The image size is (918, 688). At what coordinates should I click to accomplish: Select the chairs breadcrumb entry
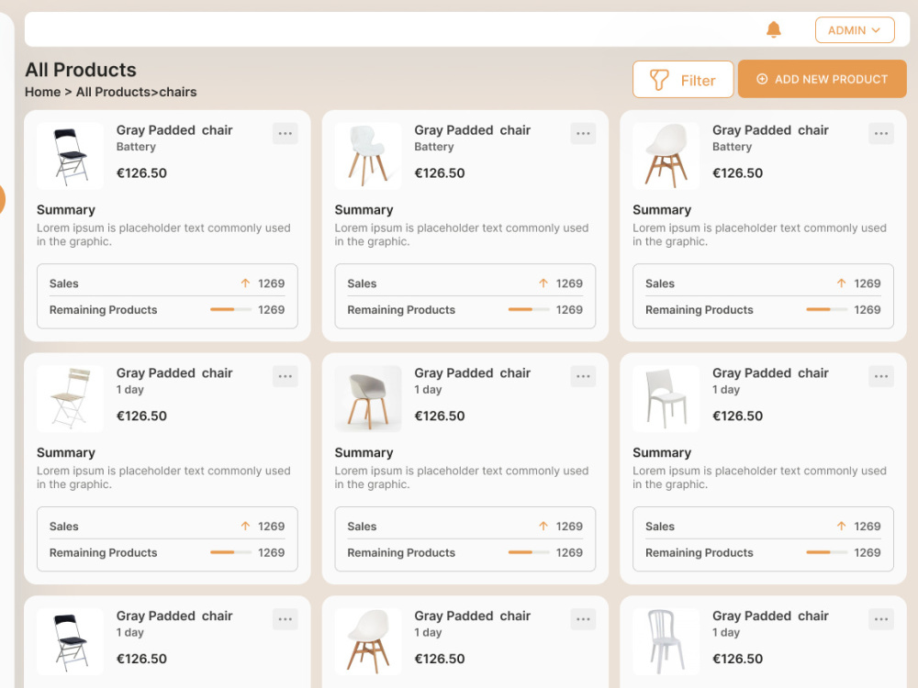[x=178, y=92]
